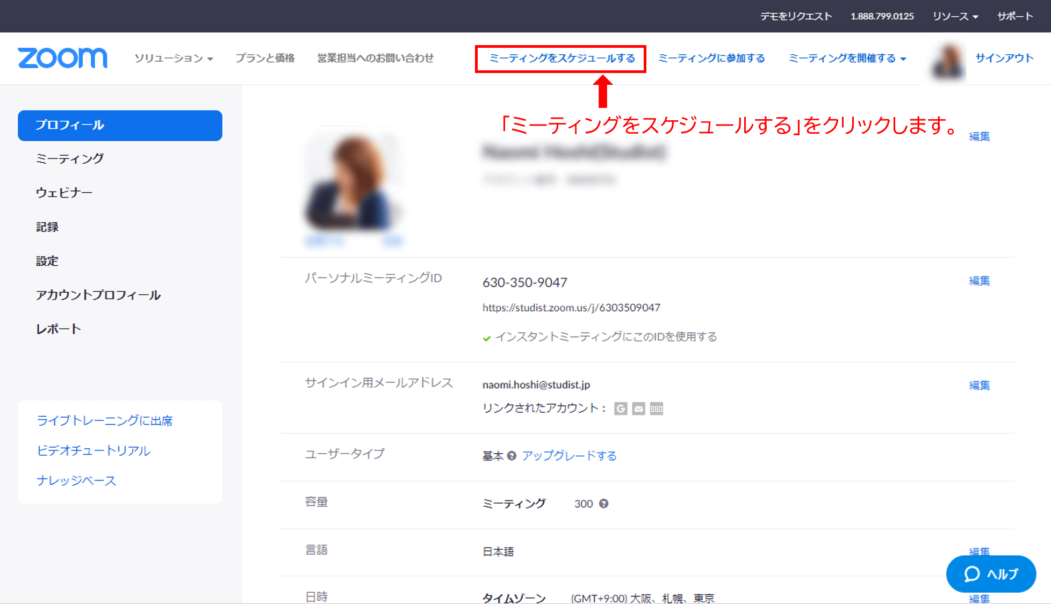The height and width of the screenshot is (604, 1051).
Task: Expand ミーティングを開催する dropdown
Action: click(x=847, y=58)
